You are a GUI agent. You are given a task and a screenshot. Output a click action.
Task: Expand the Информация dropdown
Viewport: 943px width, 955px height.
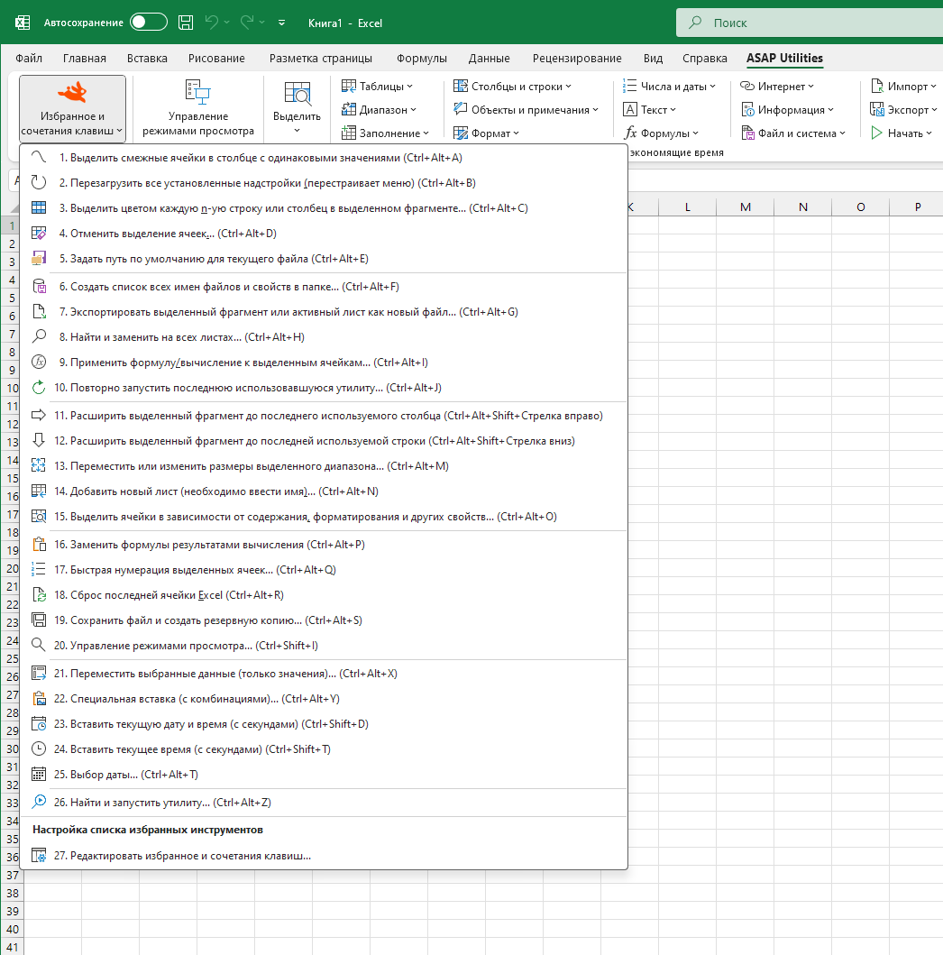coord(787,110)
